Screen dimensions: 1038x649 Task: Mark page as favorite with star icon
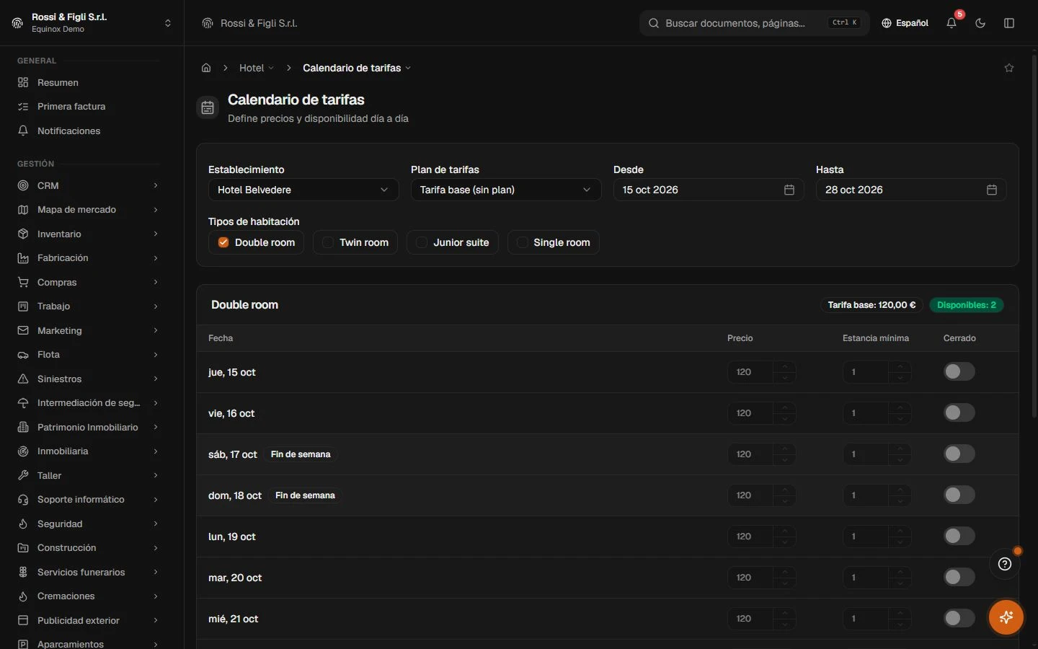(x=1009, y=68)
